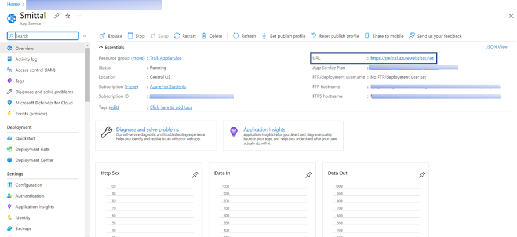Pin the Data In chart
The width and height of the screenshot is (517, 237).
(308, 174)
